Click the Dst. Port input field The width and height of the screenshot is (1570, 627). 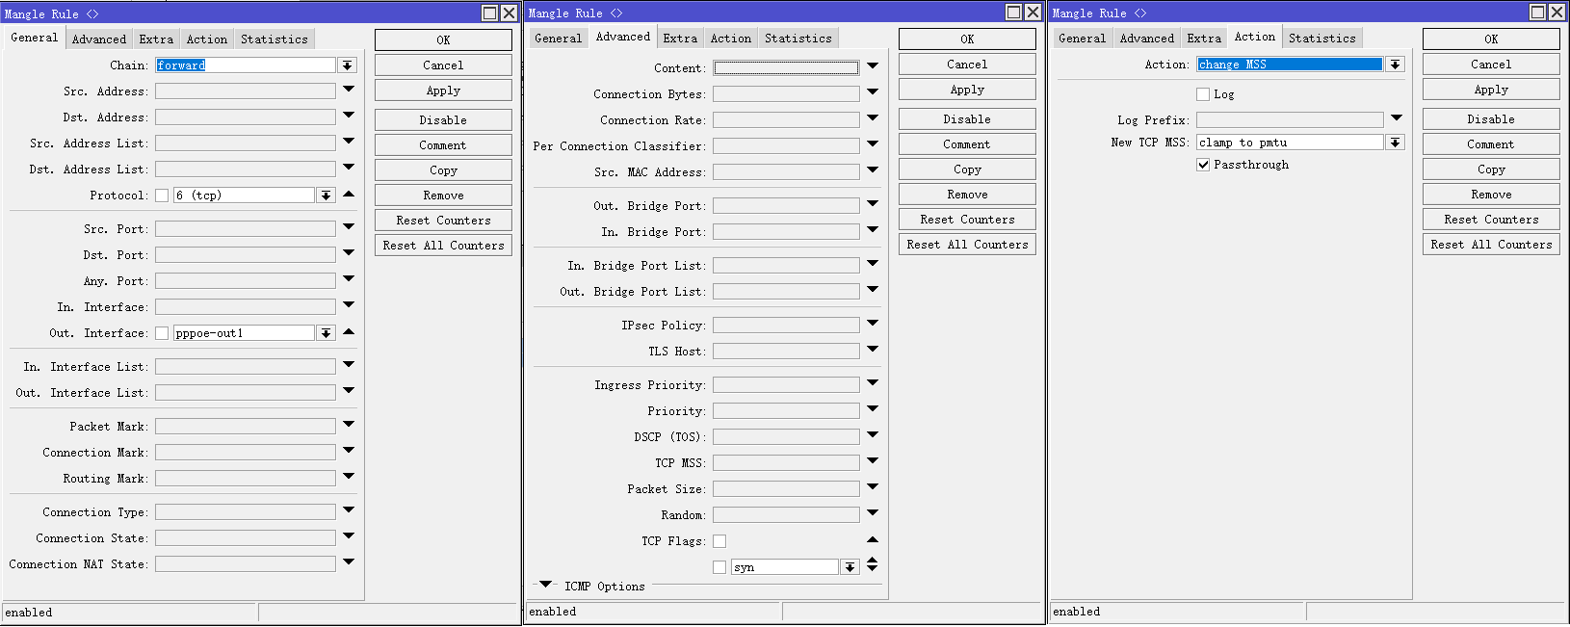[246, 255]
